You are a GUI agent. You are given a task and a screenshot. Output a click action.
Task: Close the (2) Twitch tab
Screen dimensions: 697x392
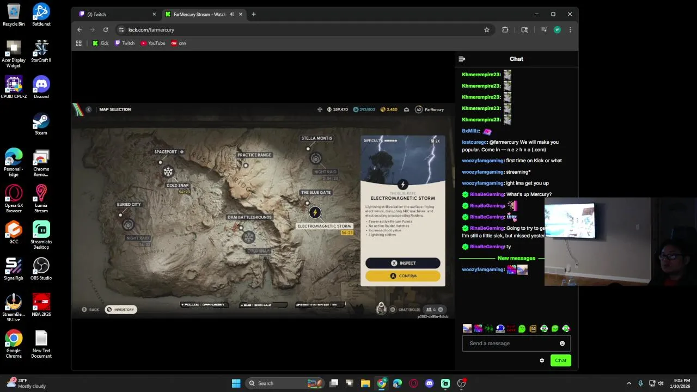154,14
